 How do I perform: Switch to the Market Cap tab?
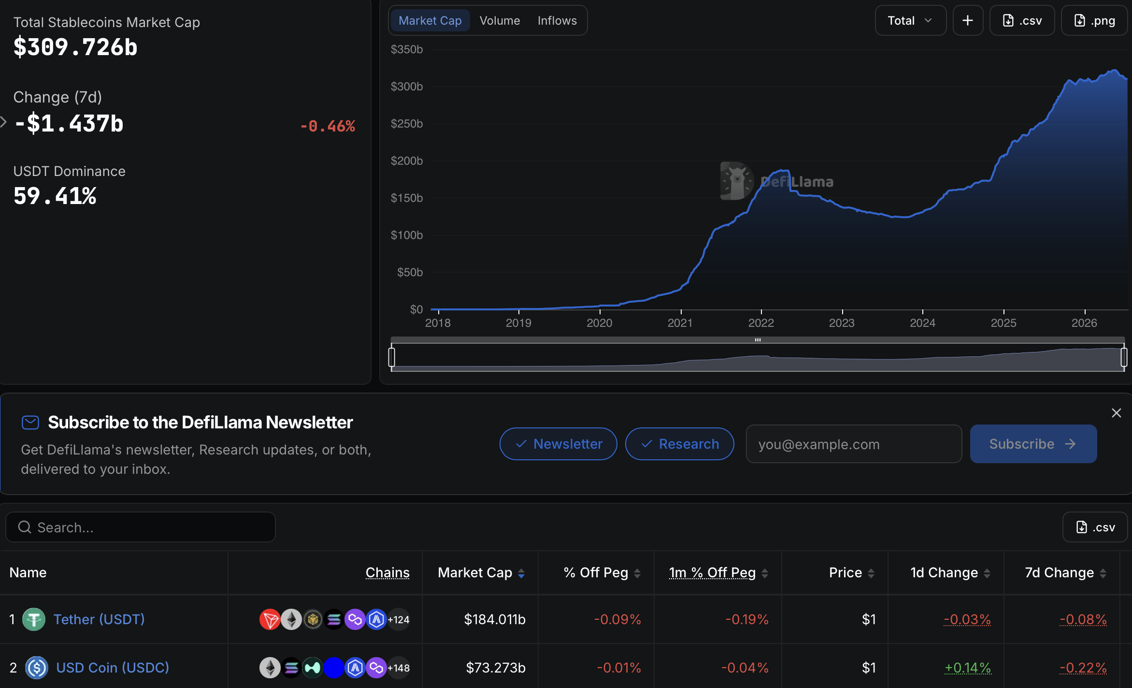430,20
